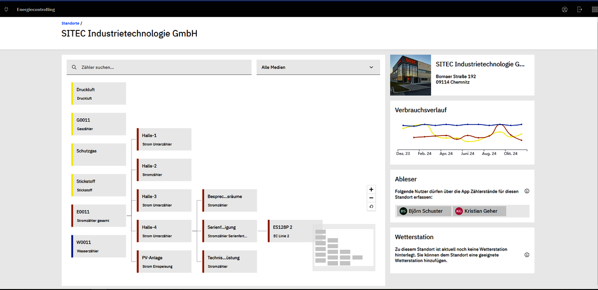This screenshot has width=598, height=290.
Task: Click the Ableser section heading
Action: pos(406,179)
